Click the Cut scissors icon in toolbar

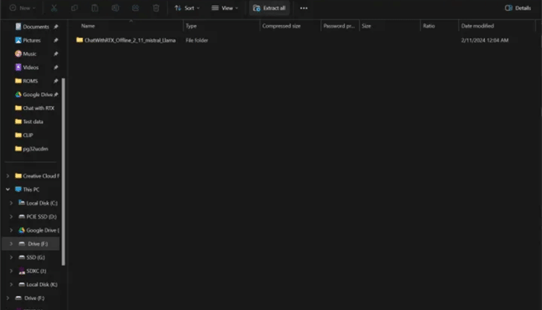click(x=55, y=8)
